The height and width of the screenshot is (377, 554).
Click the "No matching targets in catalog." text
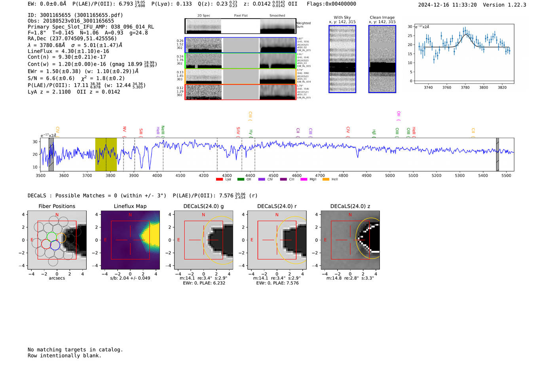[x=75, y=350]
